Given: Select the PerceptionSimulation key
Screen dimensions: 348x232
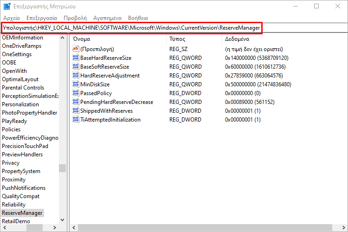Looking at the screenshot, I should pyautogui.click(x=30, y=96).
